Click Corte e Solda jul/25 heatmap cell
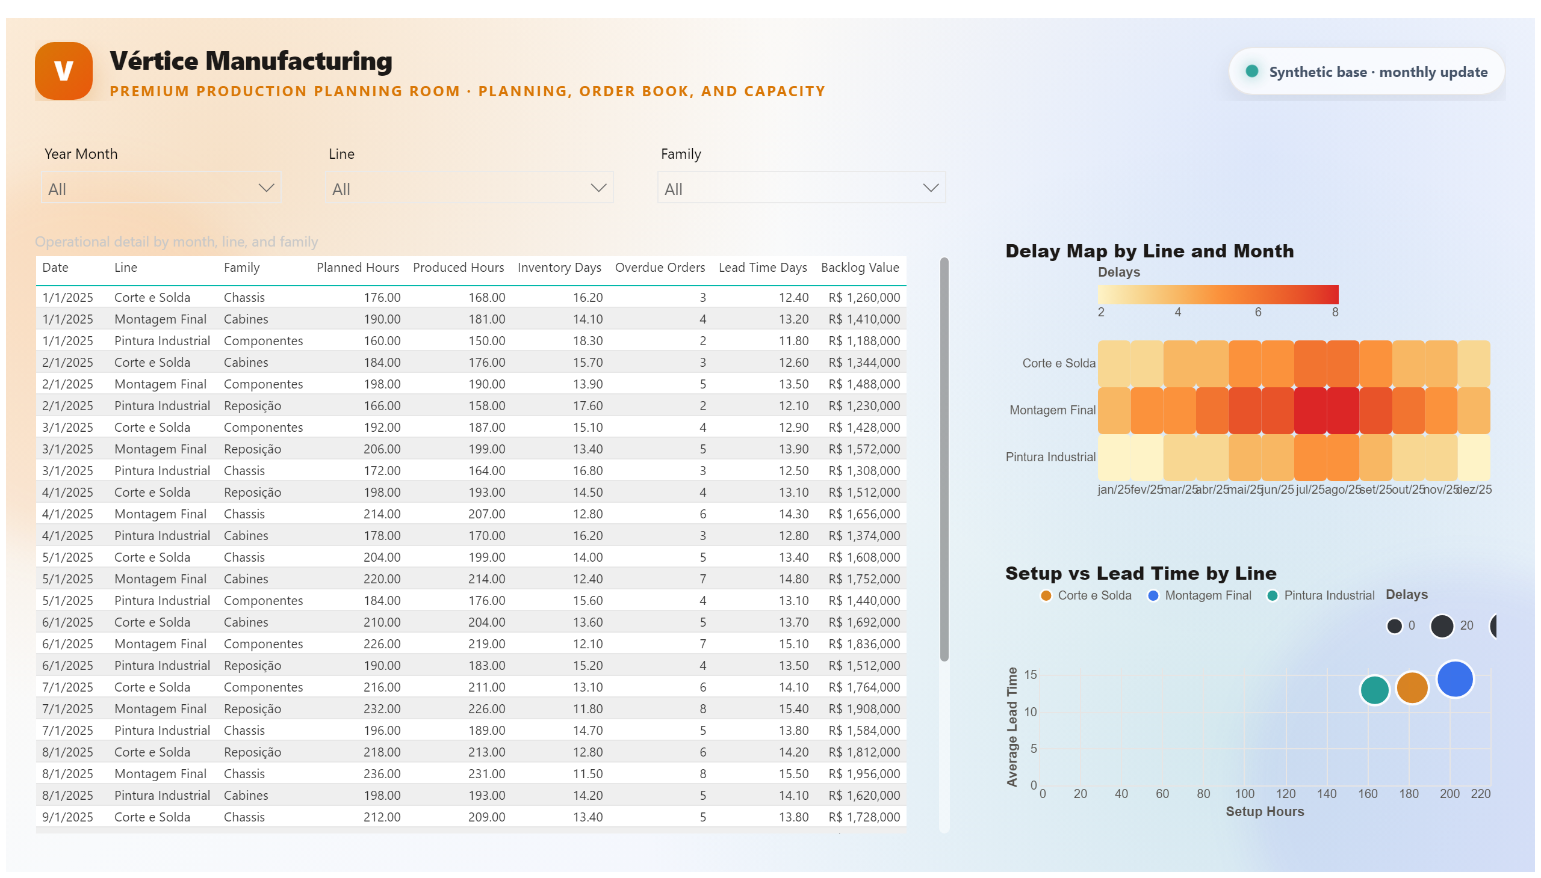This screenshot has height=878, width=1541. click(1310, 363)
